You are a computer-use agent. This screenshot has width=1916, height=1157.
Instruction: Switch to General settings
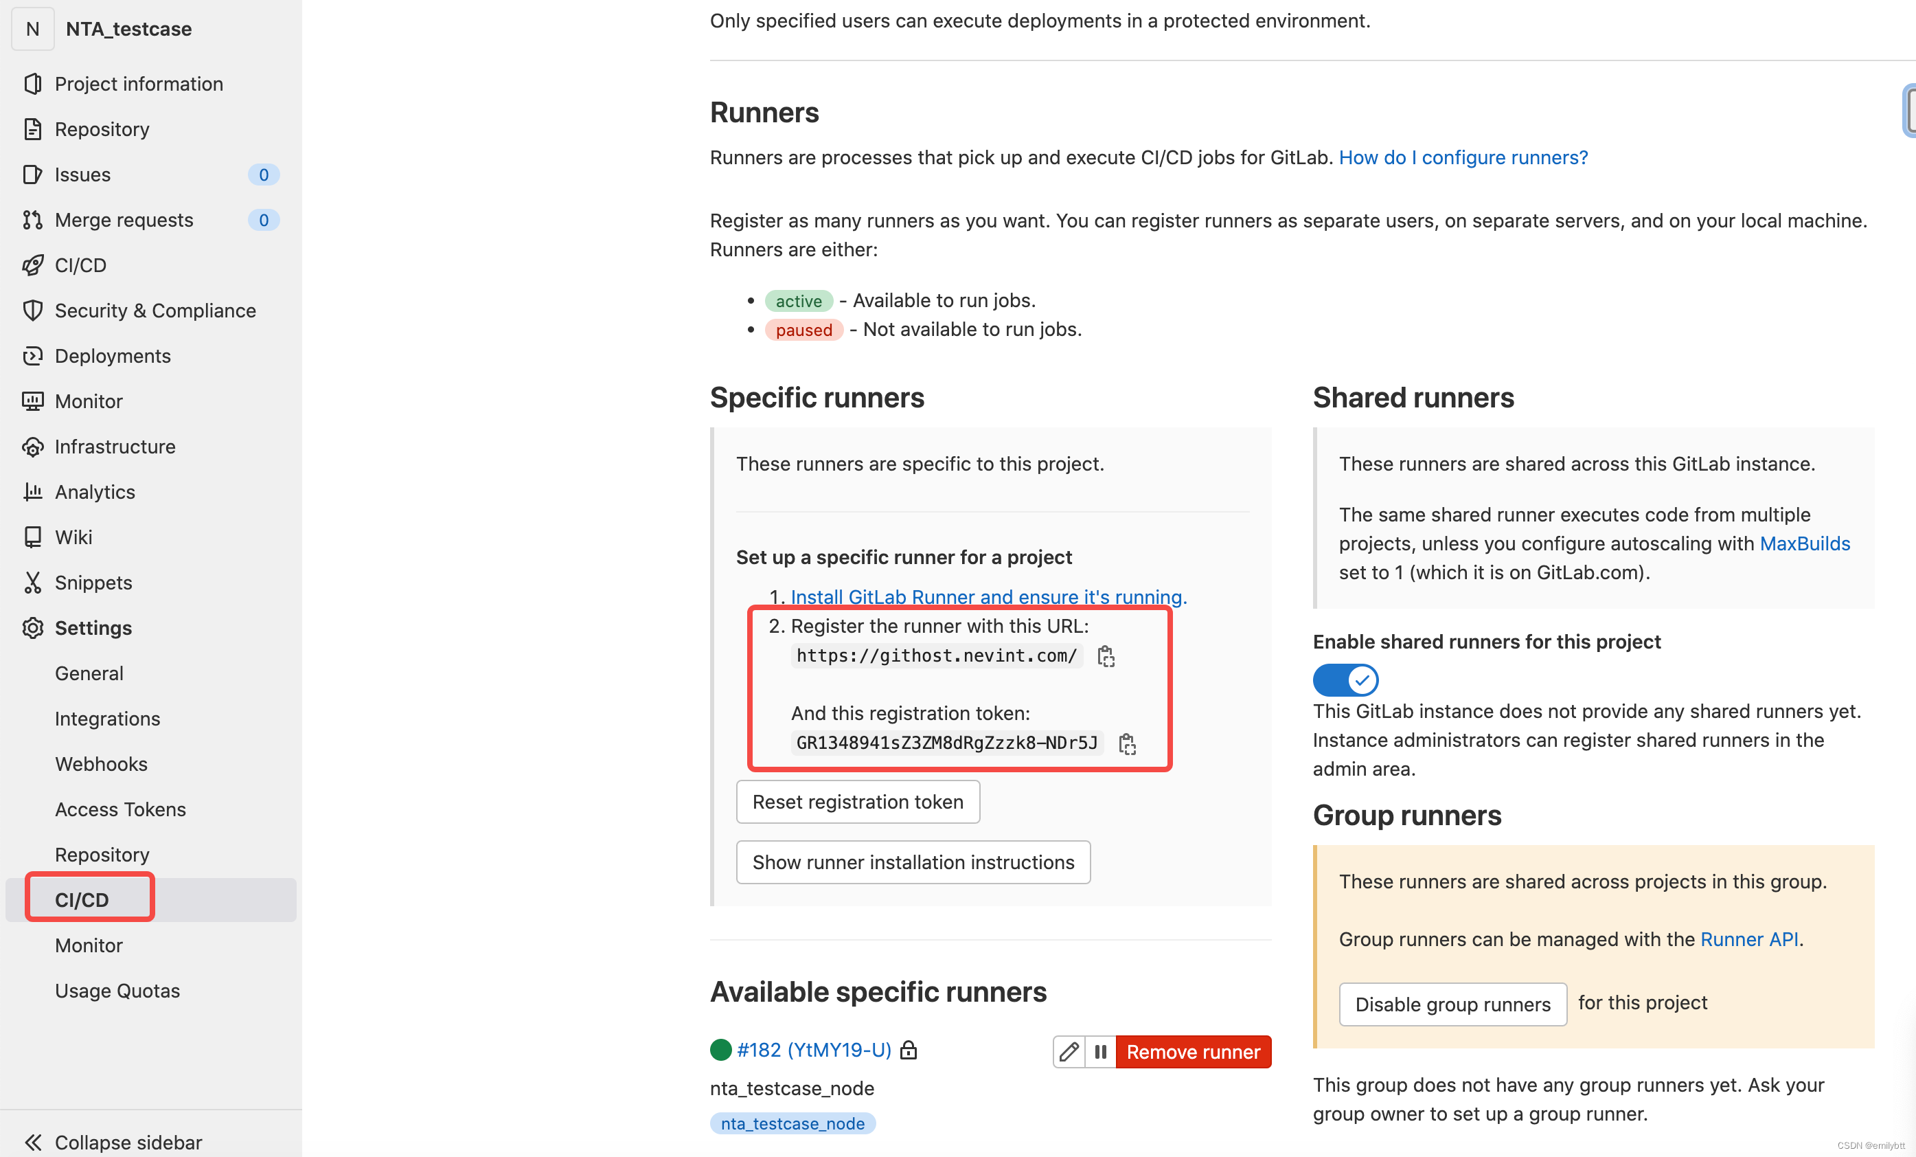point(89,672)
